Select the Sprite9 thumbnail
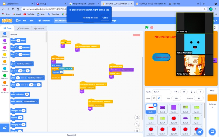 pos(151,130)
